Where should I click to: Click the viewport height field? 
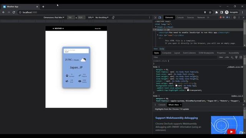coord(81,18)
